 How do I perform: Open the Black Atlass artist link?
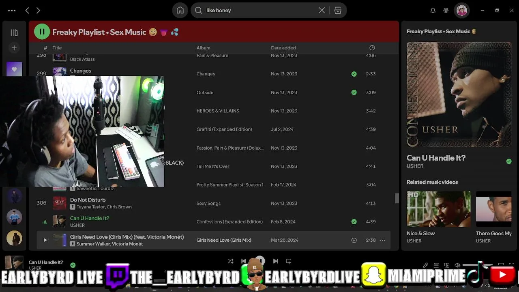coord(82,59)
